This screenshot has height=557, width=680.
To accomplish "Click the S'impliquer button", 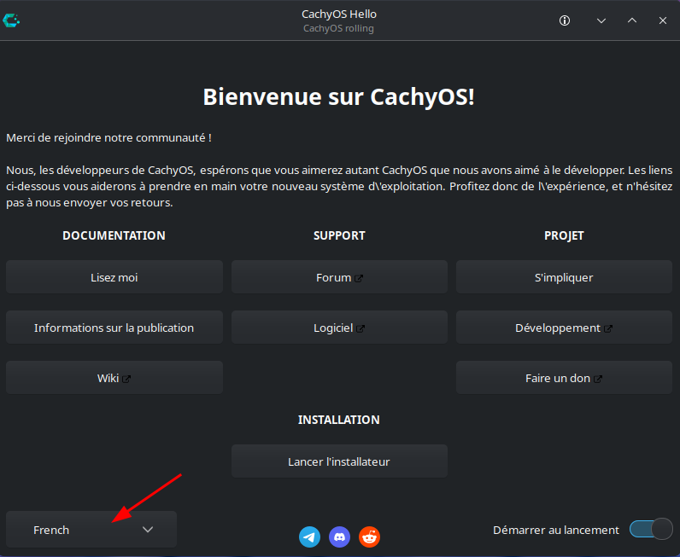I will (x=564, y=277).
